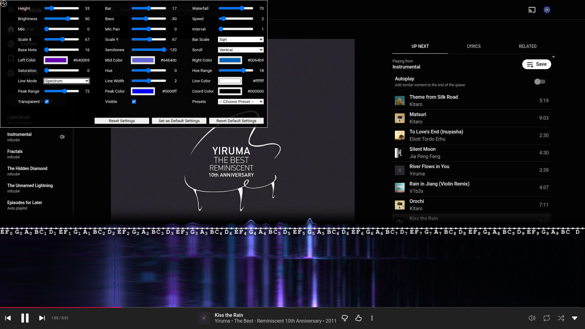
Task: Click the Matsuri album thumbnail
Action: [400, 118]
